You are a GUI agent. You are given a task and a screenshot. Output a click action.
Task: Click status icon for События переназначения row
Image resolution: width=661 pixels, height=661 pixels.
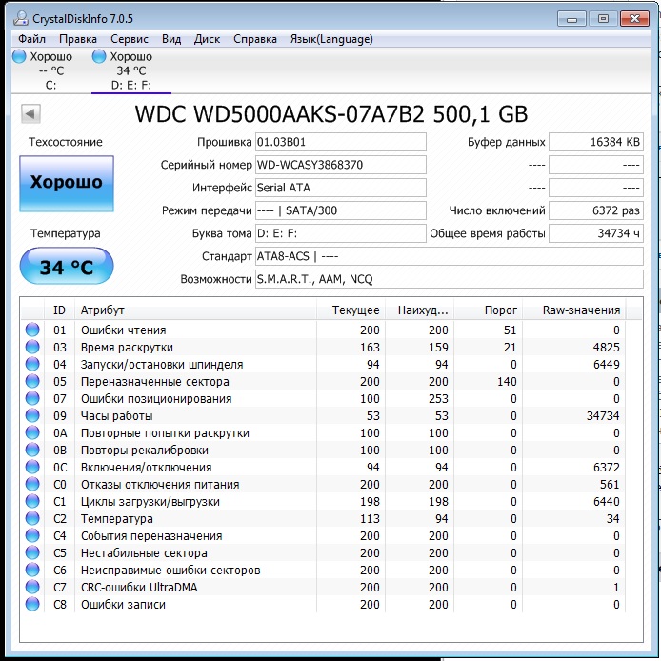click(32, 535)
